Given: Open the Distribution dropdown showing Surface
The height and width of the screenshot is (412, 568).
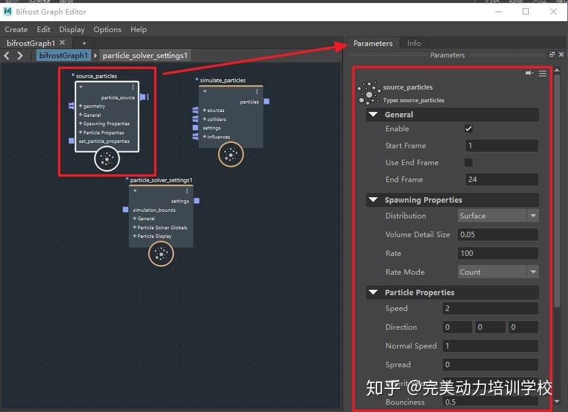Looking at the screenshot, I should 498,215.
